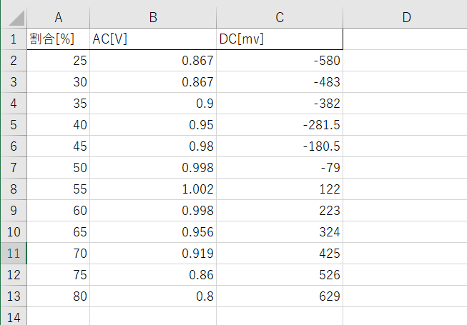Click the DC[mv] header cell

280,39
